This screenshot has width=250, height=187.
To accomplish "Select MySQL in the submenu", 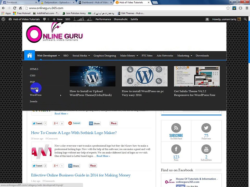I will [x=35, y=88].
